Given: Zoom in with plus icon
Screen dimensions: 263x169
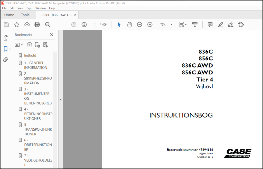Looking at the screenshot, I should [150, 25].
